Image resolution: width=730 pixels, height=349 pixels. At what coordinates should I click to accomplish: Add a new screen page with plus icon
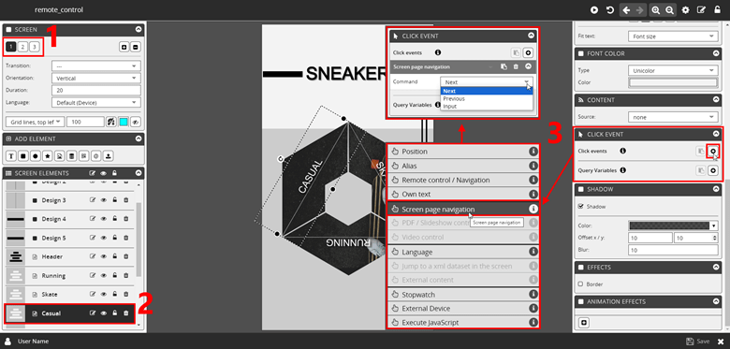[124, 47]
